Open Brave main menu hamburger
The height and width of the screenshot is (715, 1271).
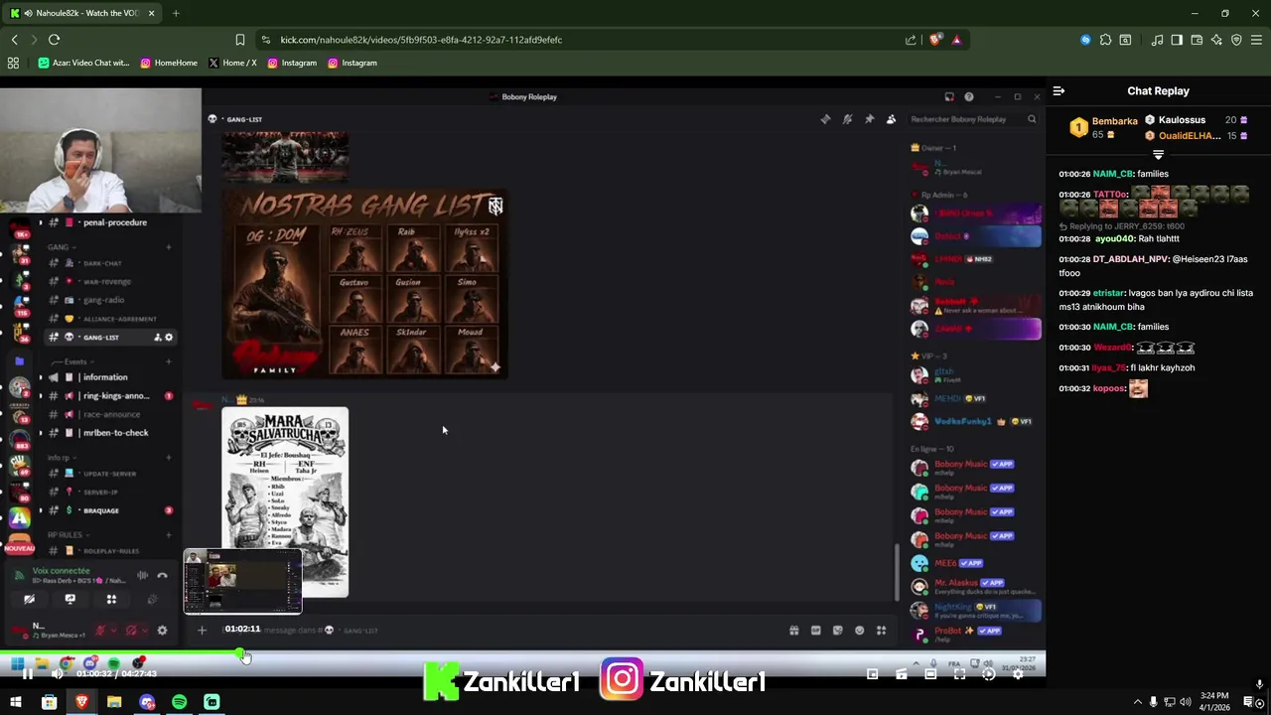coord(1256,40)
